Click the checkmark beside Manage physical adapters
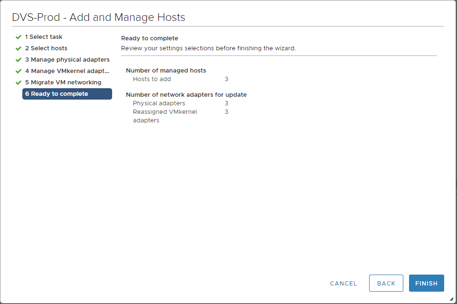This screenshot has width=457, height=304. pyautogui.click(x=19, y=59)
